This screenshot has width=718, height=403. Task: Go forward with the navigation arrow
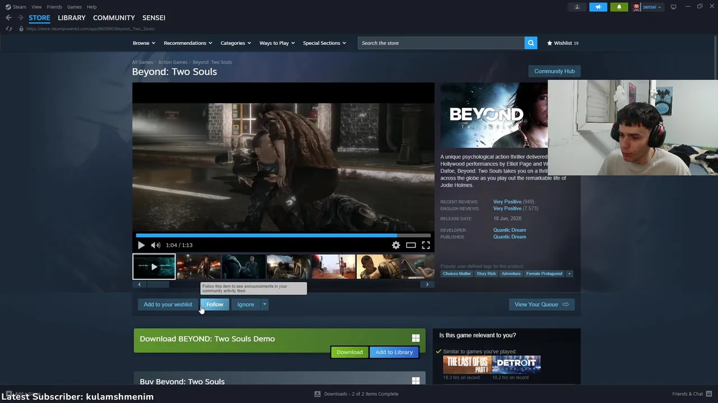20,18
